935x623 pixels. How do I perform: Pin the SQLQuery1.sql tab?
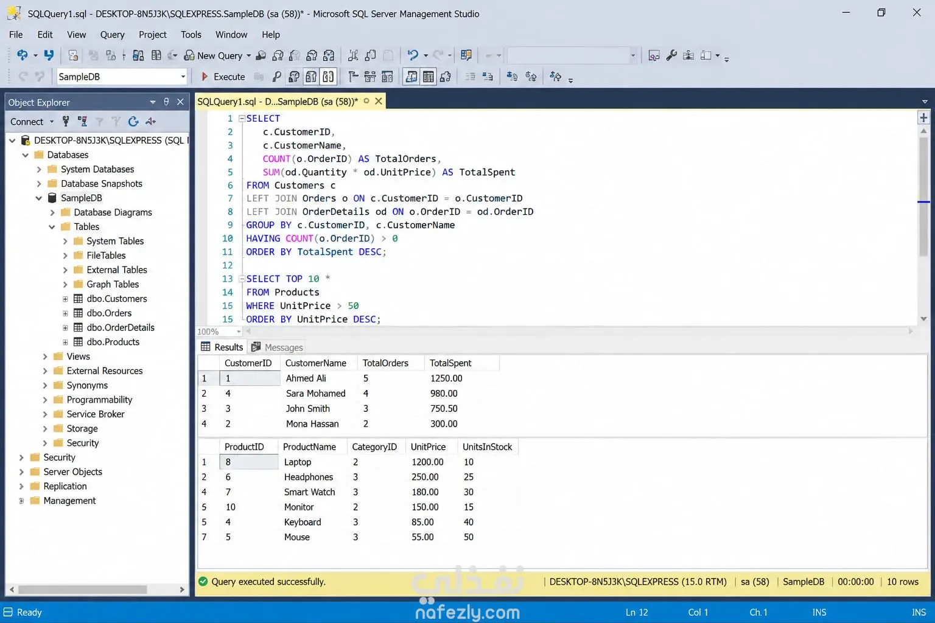click(x=366, y=101)
